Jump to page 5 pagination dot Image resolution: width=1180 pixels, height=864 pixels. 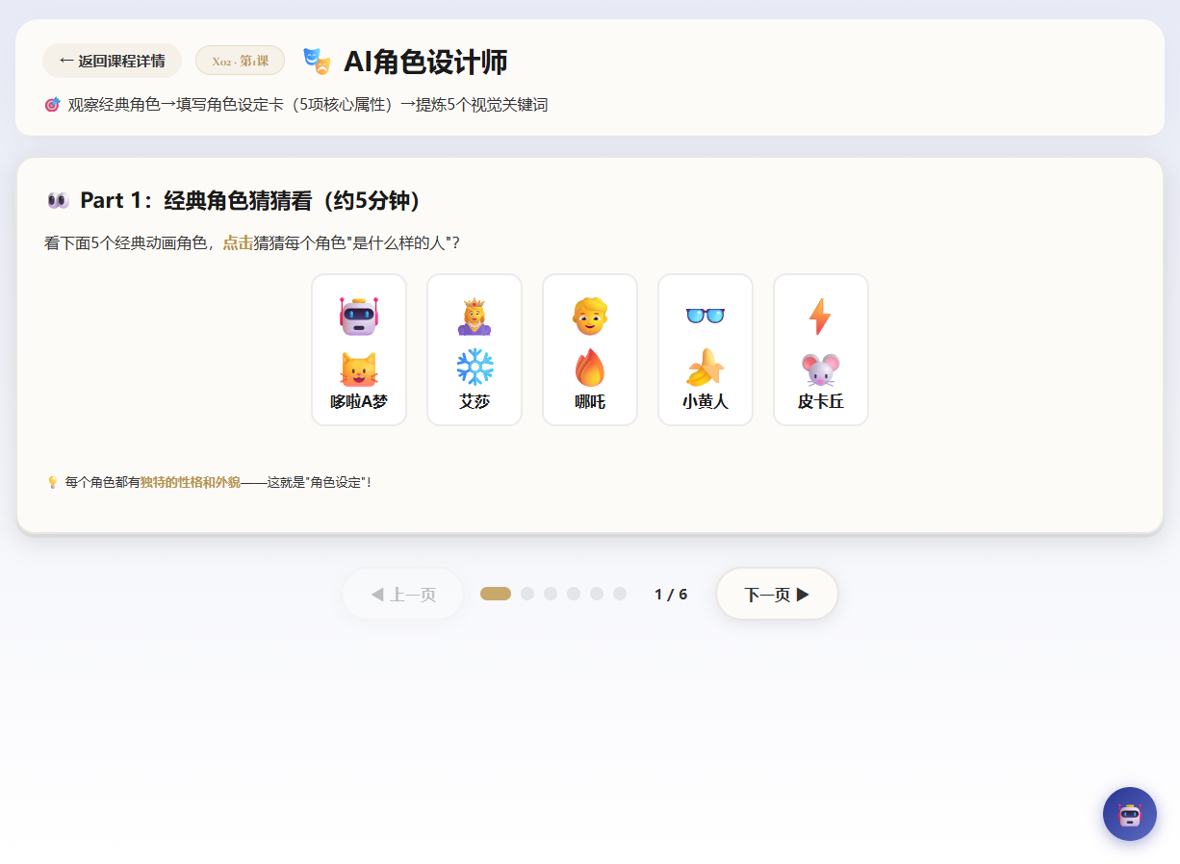point(597,594)
